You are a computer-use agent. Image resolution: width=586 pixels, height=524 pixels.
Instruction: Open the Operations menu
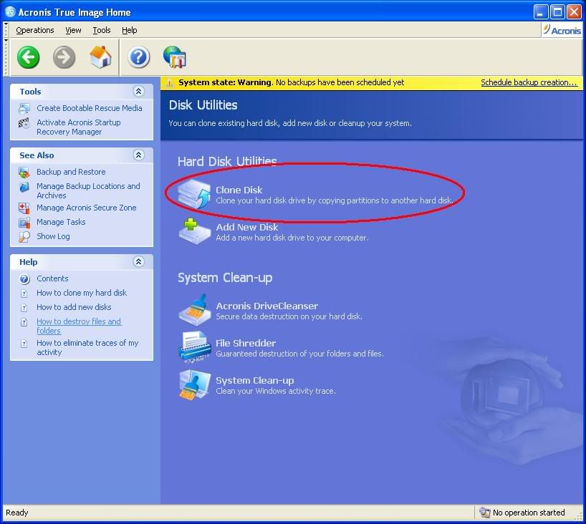click(x=35, y=30)
